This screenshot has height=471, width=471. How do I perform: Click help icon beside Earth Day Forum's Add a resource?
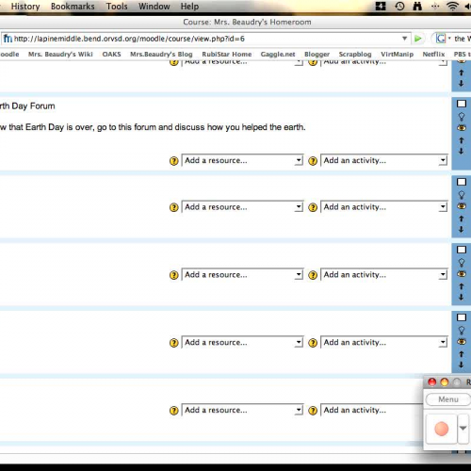pos(173,161)
